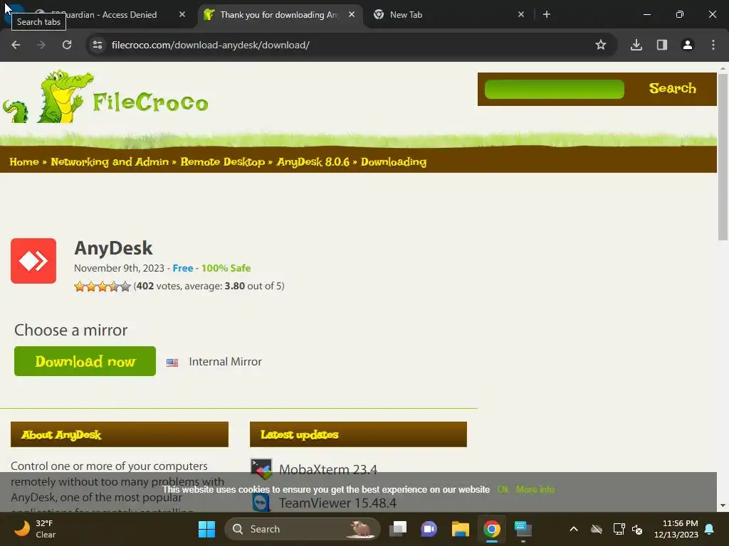Screen dimensions: 729x546
Task: Open the Teams chat taskbar icon
Action: tap(429, 529)
